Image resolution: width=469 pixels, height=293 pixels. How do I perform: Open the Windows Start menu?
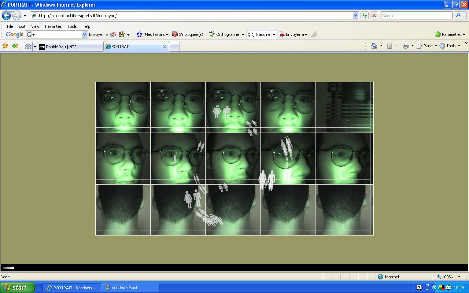tap(18, 288)
